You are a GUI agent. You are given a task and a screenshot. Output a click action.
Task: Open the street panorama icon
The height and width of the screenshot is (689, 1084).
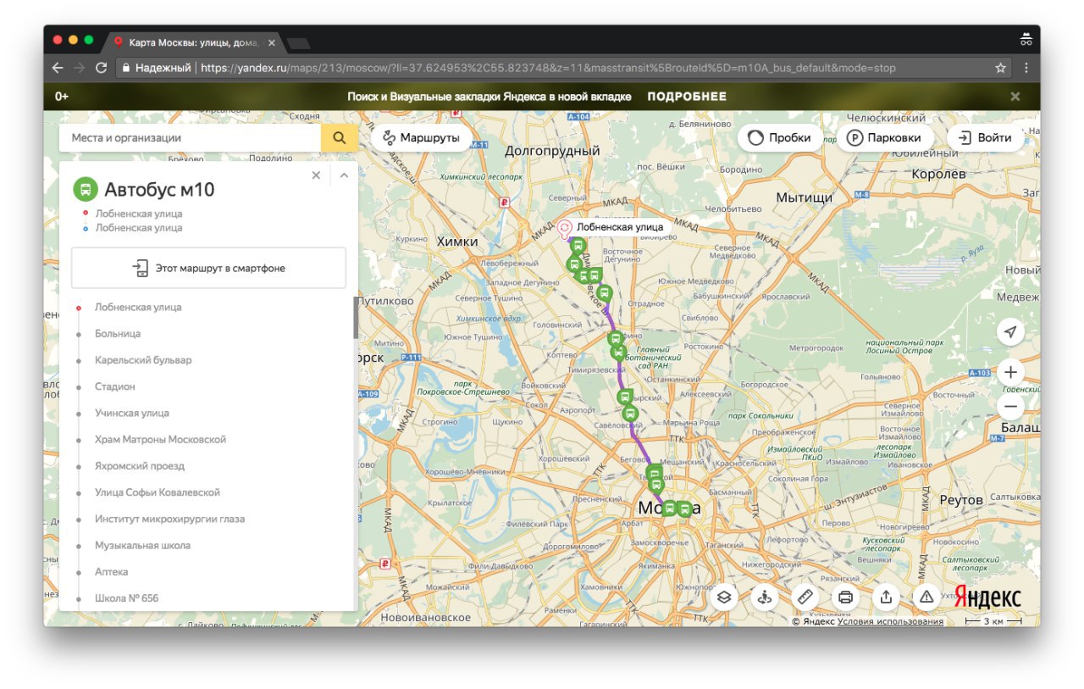[x=764, y=597]
